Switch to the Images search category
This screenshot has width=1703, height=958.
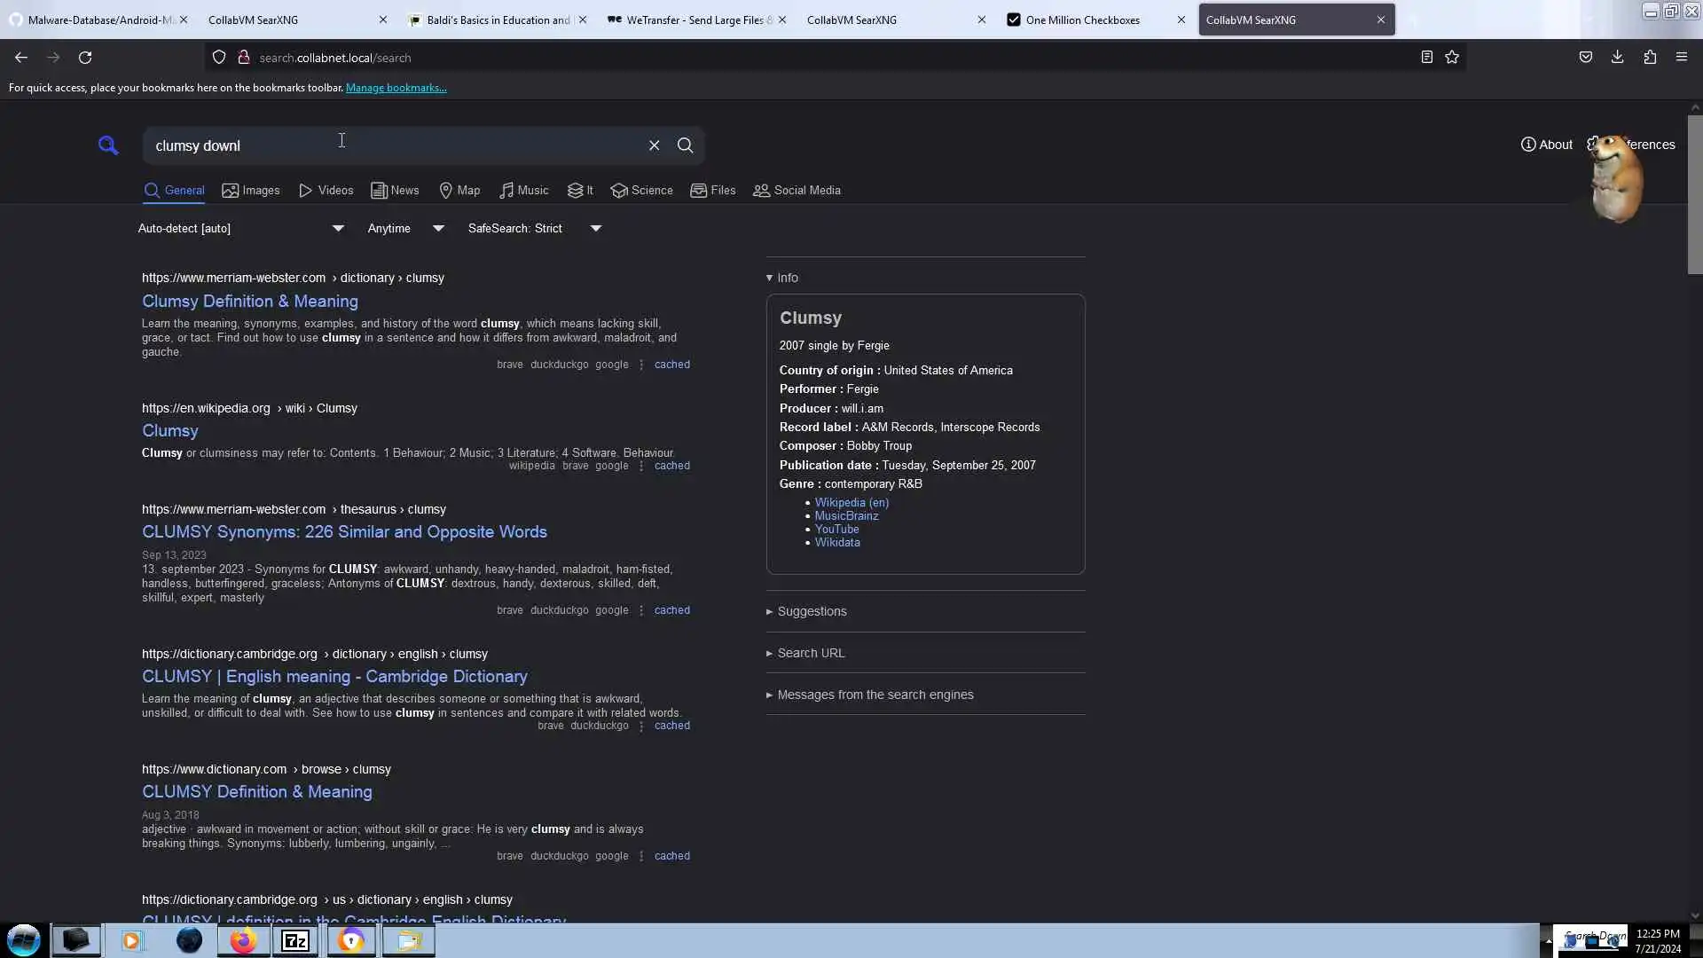[251, 190]
